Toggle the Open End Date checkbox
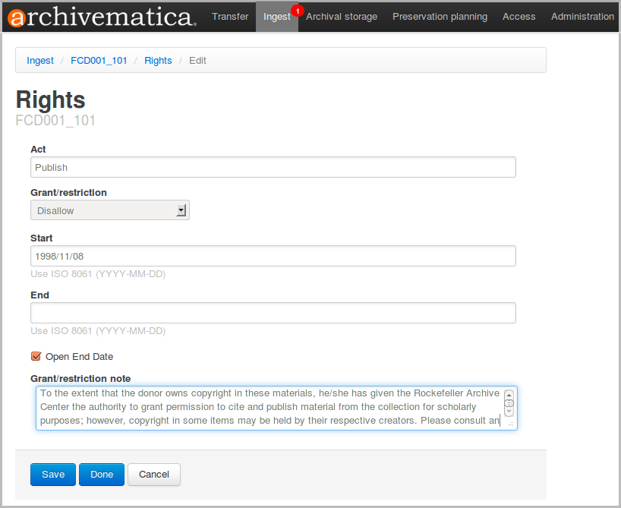Image resolution: width=621 pixels, height=508 pixels. coord(36,356)
